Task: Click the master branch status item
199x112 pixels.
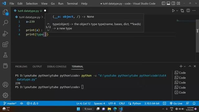Action: [x=10, y=103]
